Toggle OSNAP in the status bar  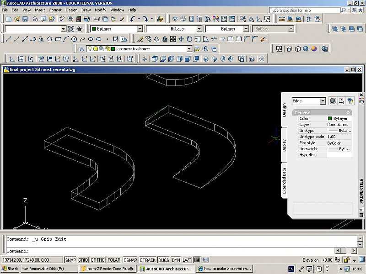130,260
